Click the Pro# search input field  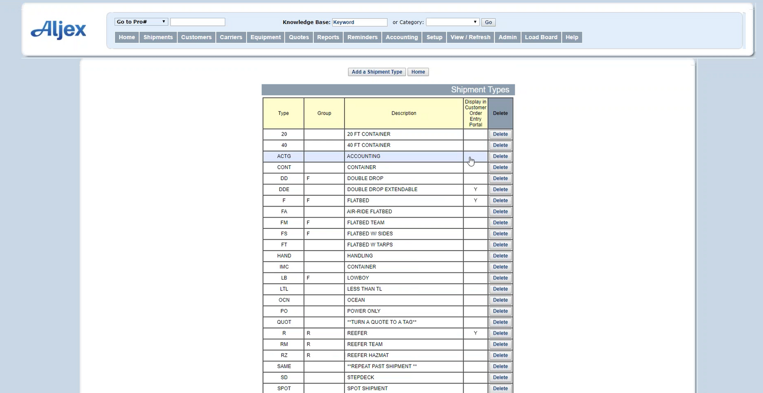197,22
